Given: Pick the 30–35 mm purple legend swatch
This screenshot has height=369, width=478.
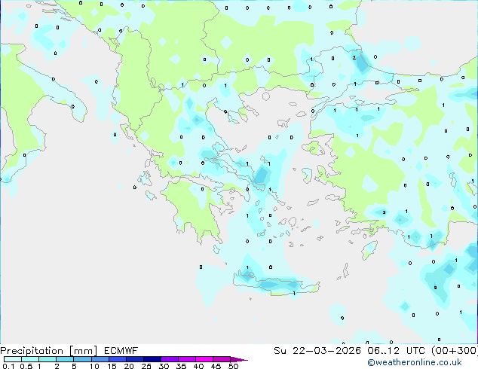Looking at the screenshot, I should pyautogui.click(x=170, y=359).
